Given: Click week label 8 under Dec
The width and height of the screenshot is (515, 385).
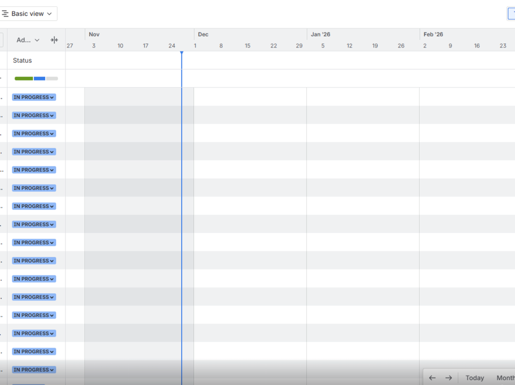Looking at the screenshot, I should tap(221, 46).
